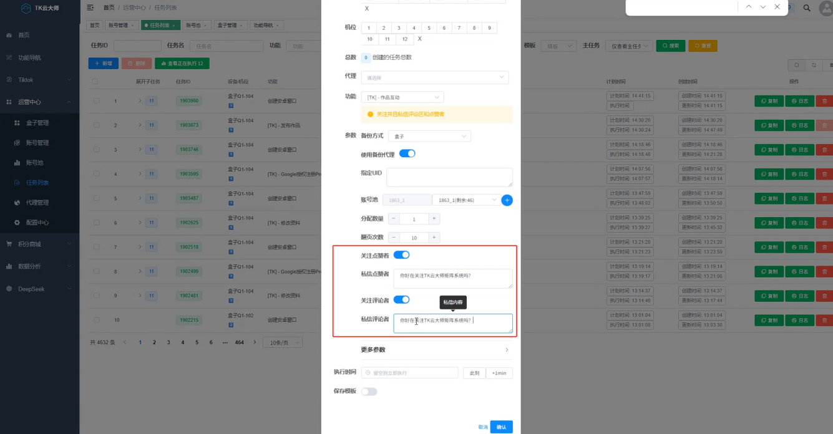Open 代理管理 in the sidebar

39,202
